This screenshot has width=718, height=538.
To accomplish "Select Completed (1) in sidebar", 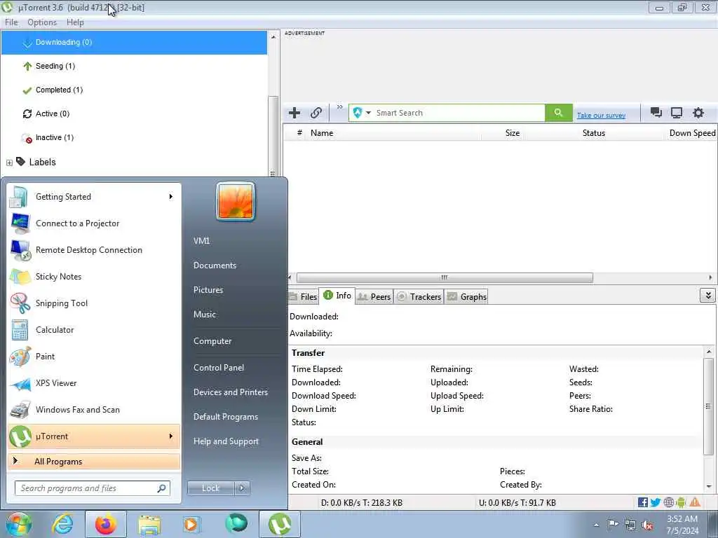I will pyautogui.click(x=134, y=90).
